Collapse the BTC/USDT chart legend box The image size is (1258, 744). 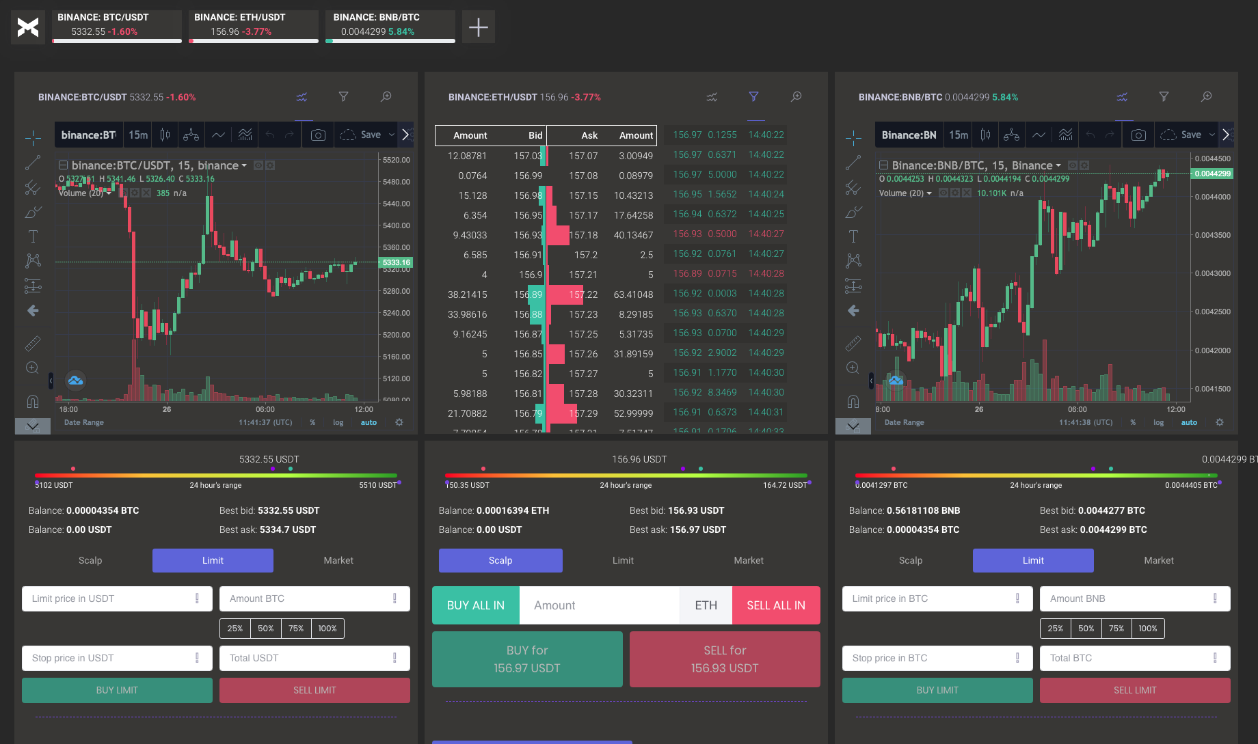click(63, 165)
